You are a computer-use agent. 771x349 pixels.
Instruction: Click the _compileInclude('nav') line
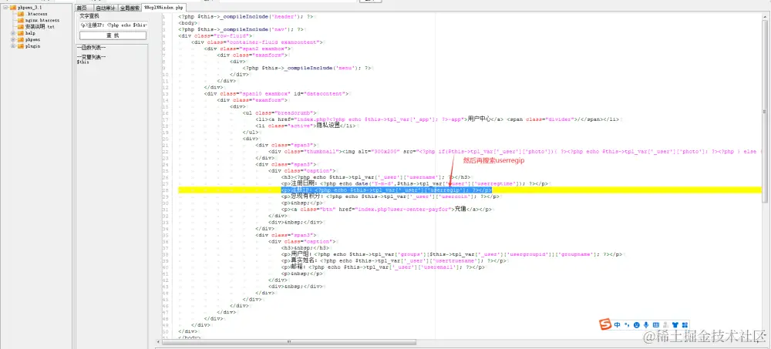(241, 29)
